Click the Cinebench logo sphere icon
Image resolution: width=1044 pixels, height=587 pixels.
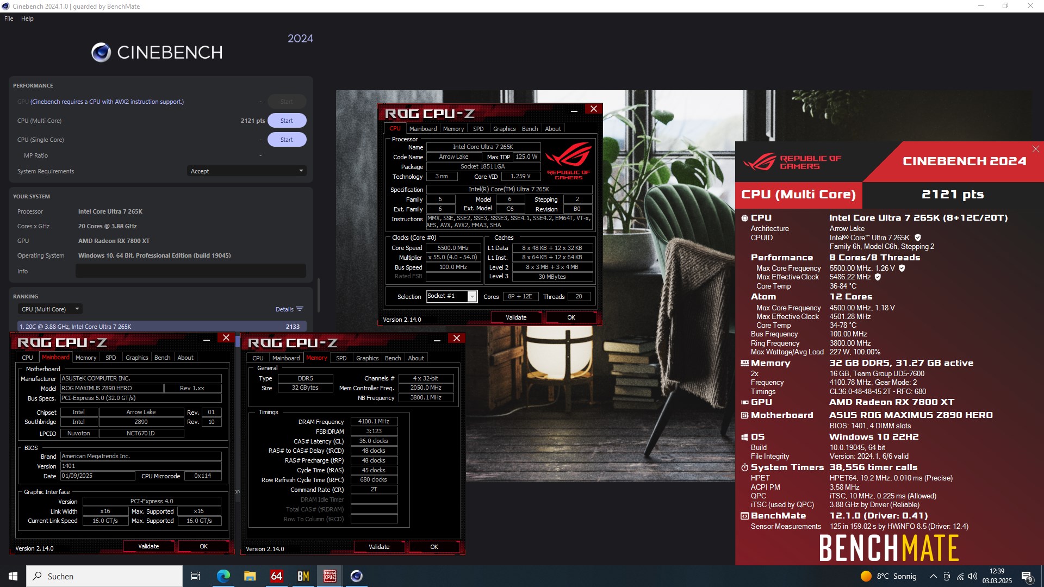click(x=101, y=52)
